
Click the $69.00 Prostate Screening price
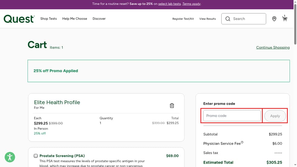[x=172, y=156]
